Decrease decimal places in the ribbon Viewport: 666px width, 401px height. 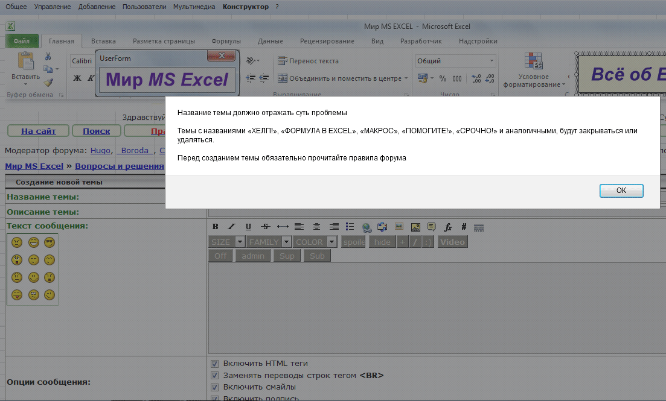(490, 78)
